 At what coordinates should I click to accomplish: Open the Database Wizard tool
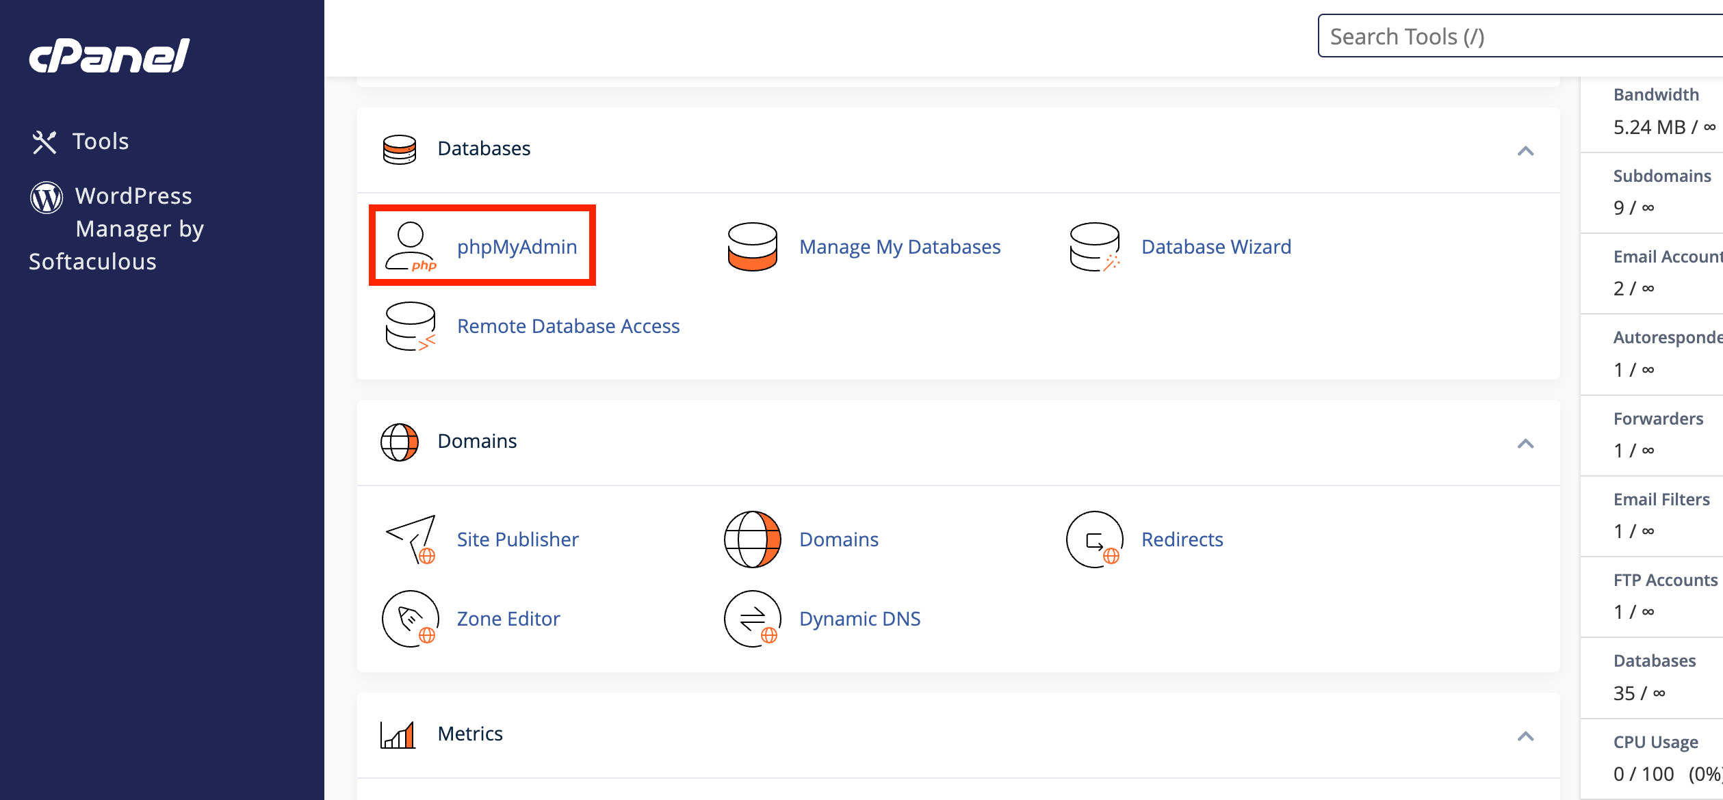tap(1093, 246)
